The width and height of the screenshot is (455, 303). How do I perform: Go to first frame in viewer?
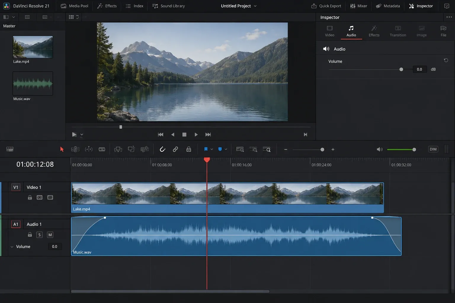(x=161, y=135)
